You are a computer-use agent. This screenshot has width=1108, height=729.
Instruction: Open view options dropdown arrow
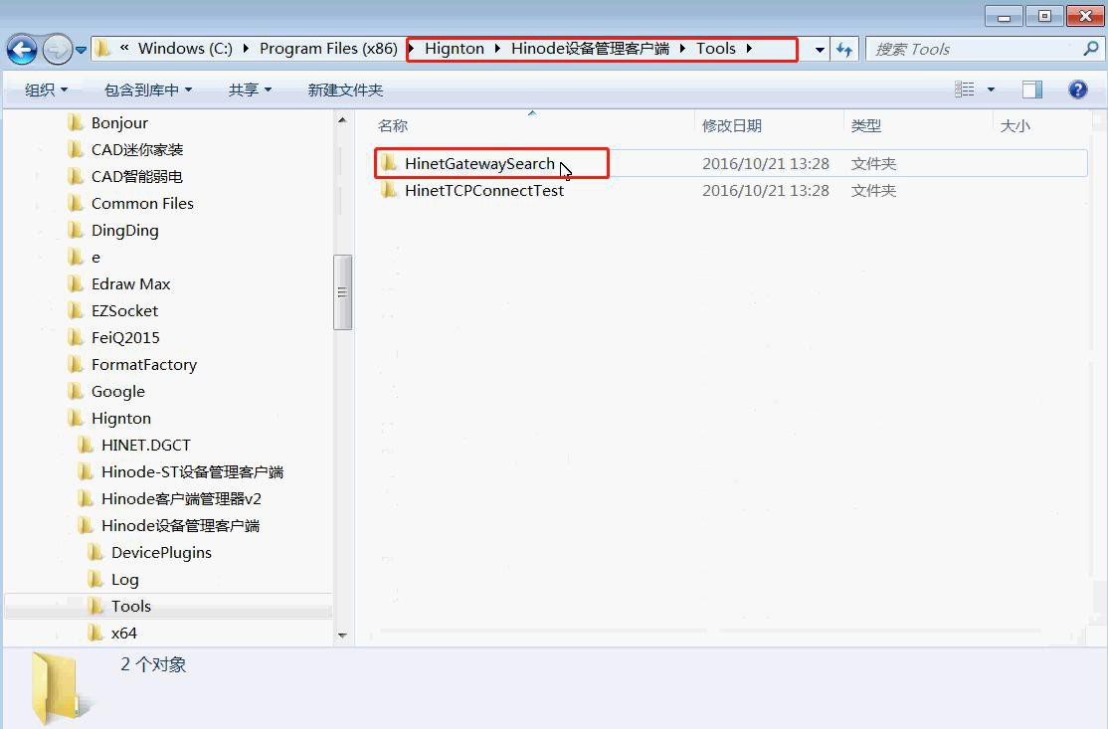(x=991, y=91)
